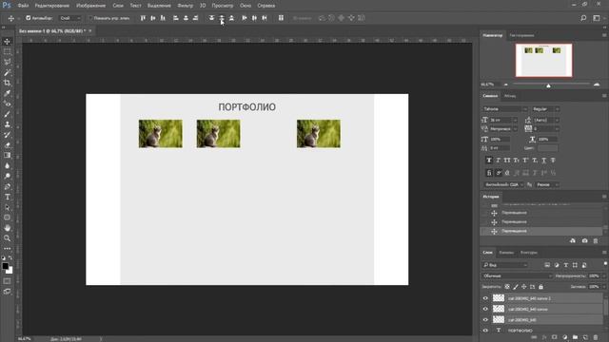This screenshot has height=342, width=609.
Task: Click the Navigator preview thumbnail
Action: click(543, 60)
